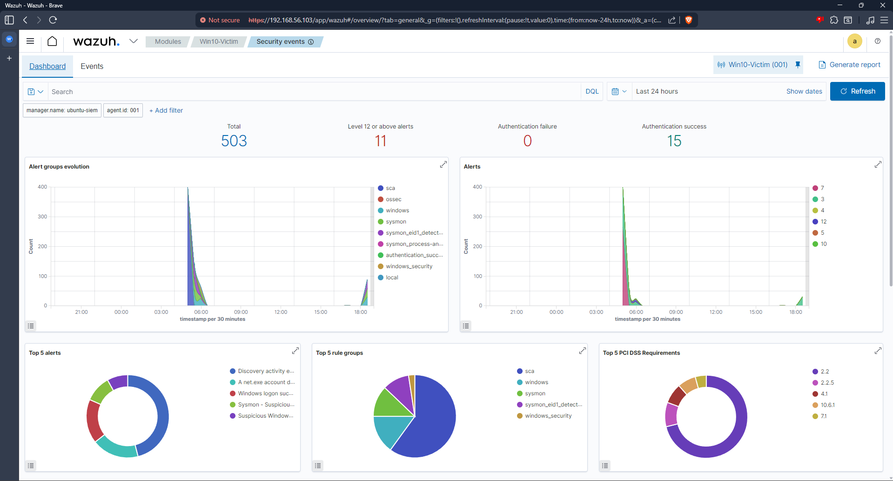893x481 pixels.
Task: Show Security events info icon details
Action: coord(311,42)
